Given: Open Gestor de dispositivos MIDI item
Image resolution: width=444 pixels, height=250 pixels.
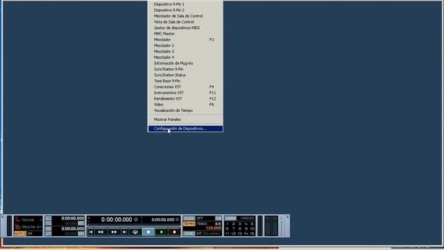Looking at the screenshot, I should tap(185, 28).
